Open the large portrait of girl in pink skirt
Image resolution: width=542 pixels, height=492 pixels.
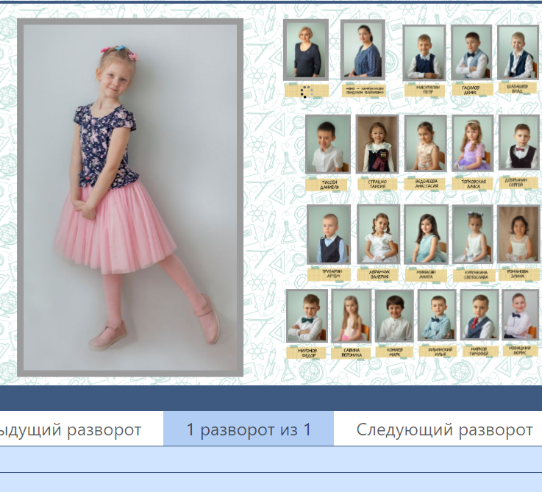130,197
